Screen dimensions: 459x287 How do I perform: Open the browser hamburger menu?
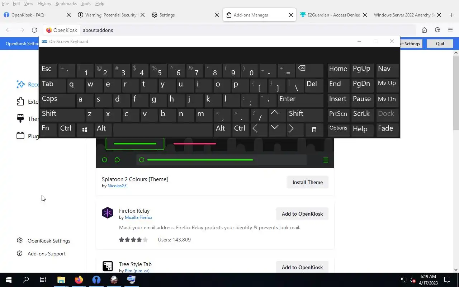(450, 30)
